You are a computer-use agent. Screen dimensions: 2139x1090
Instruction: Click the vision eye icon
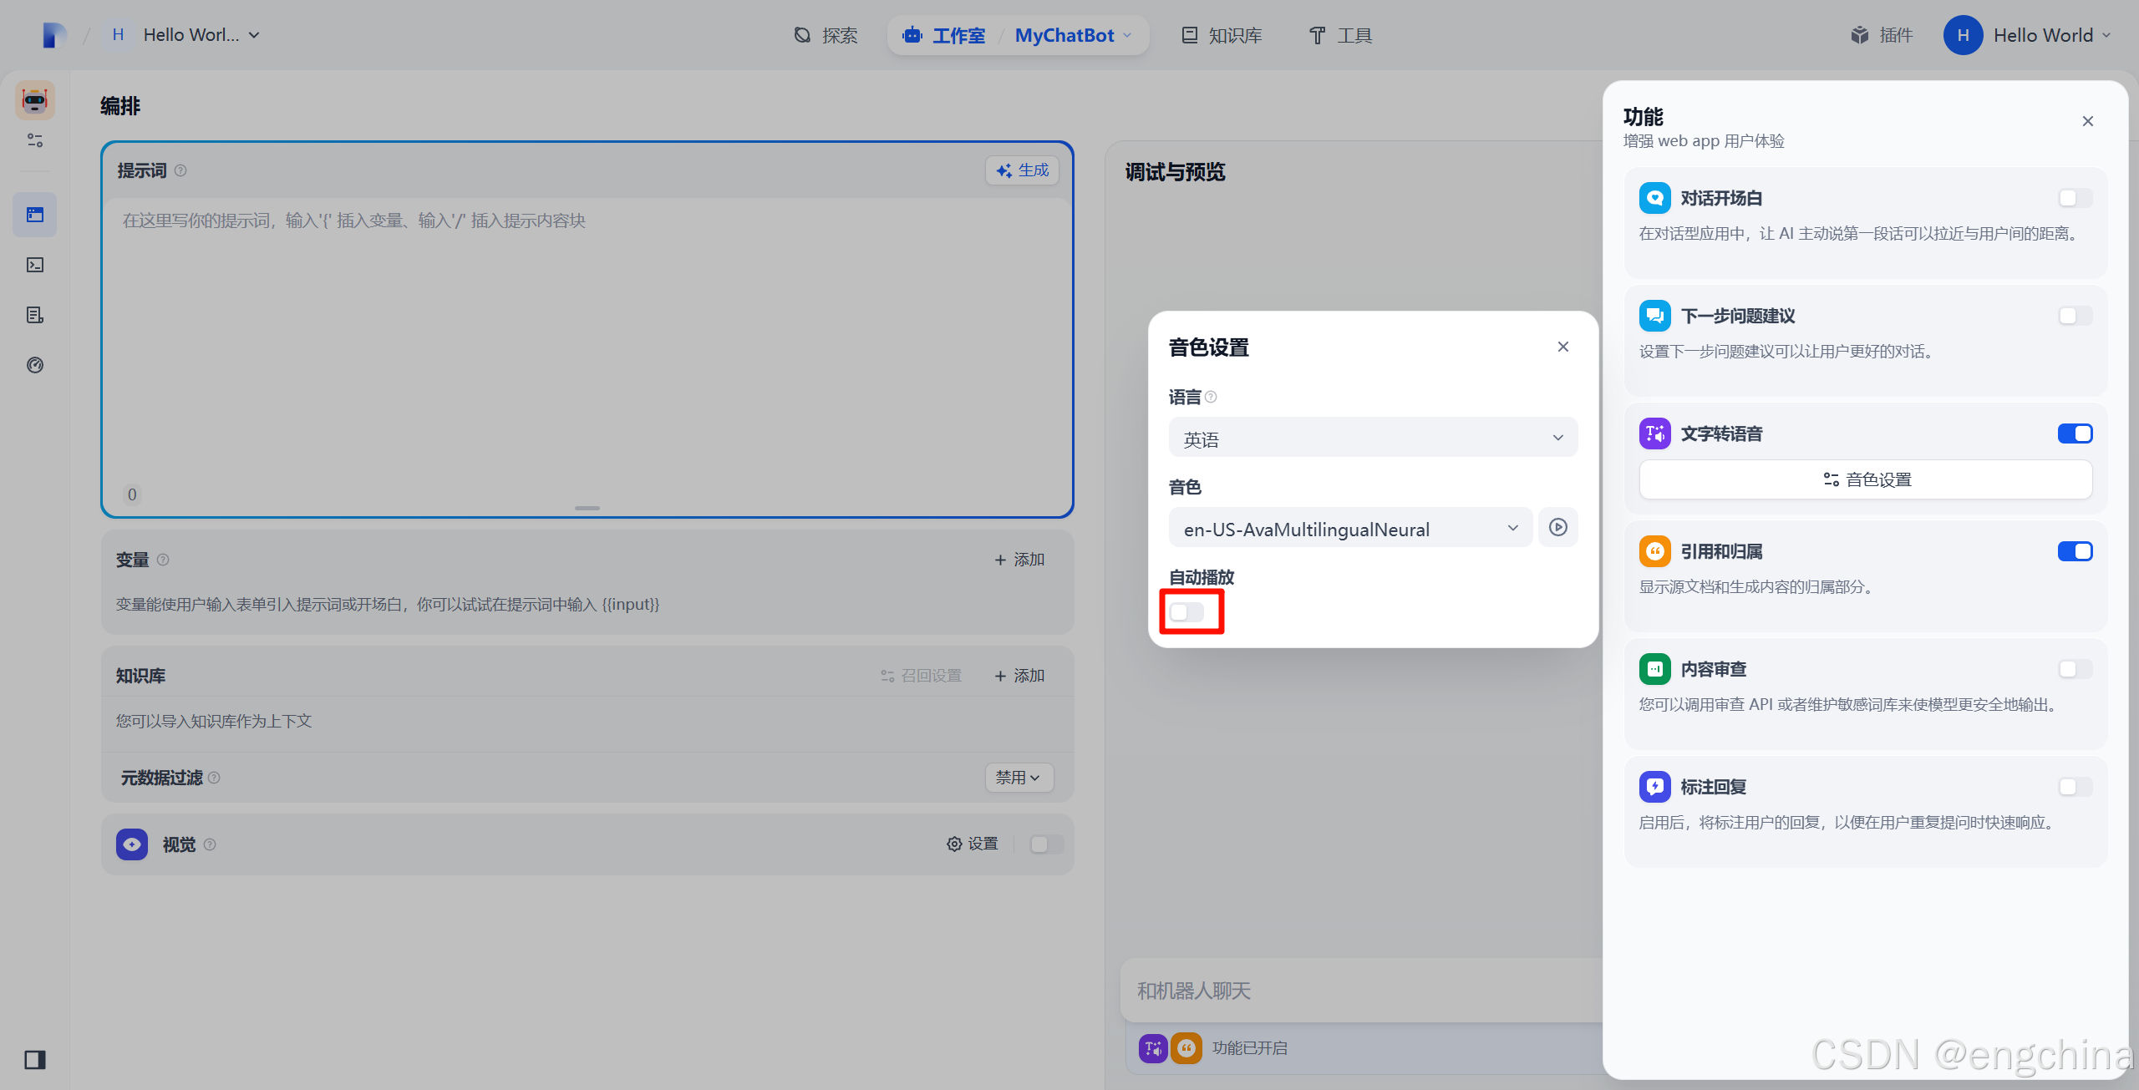click(x=132, y=844)
